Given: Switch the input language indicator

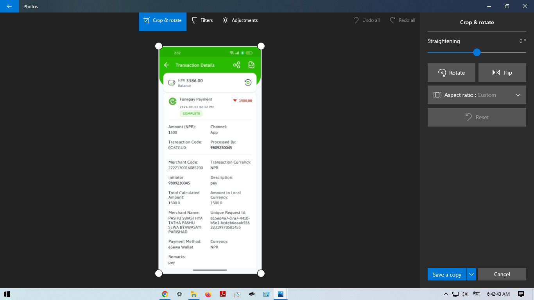Looking at the screenshot, I should pos(476,294).
